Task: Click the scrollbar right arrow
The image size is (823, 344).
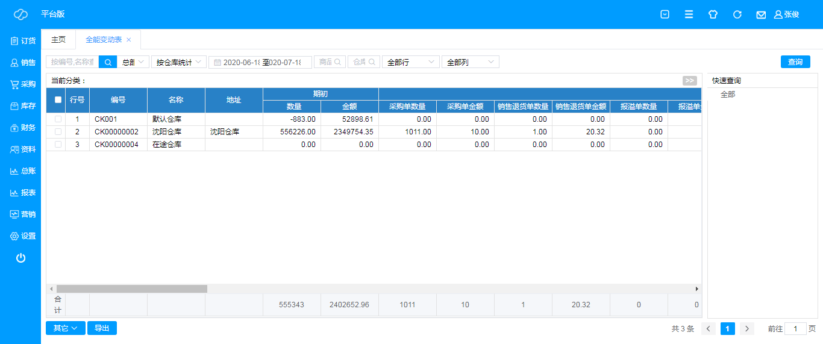Action: coord(697,289)
